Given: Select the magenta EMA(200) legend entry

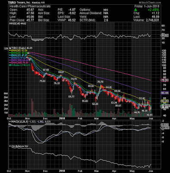Looking at the screenshot, I should [19, 63].
